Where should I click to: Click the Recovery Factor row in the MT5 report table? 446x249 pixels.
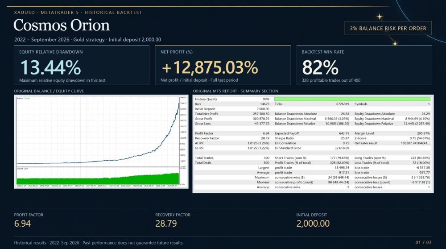click(x=232, y=138)
